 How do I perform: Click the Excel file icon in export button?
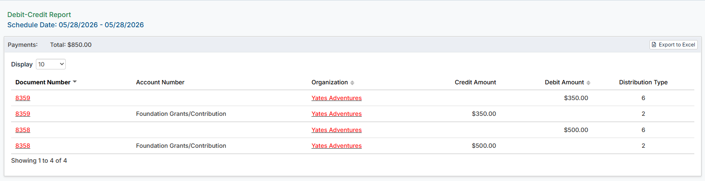(654, 45)
